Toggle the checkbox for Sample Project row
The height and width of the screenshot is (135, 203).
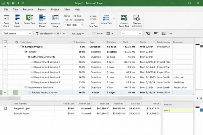[x=5, y=46]
